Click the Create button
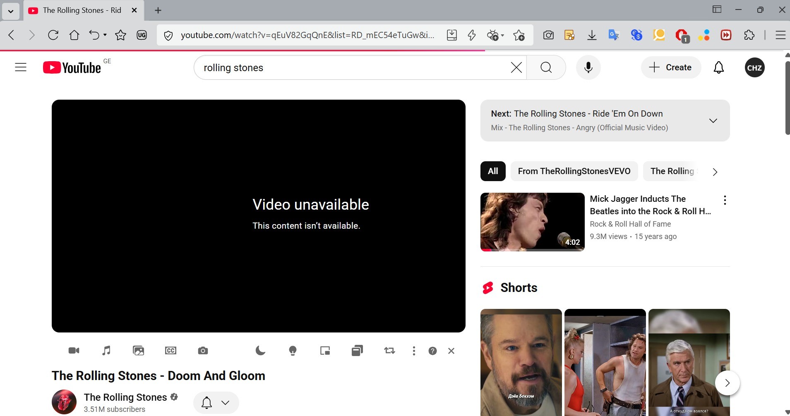Image resolution: width=790 pixels, height=416 pixels. pyautogui.click(x=671, y=67)
